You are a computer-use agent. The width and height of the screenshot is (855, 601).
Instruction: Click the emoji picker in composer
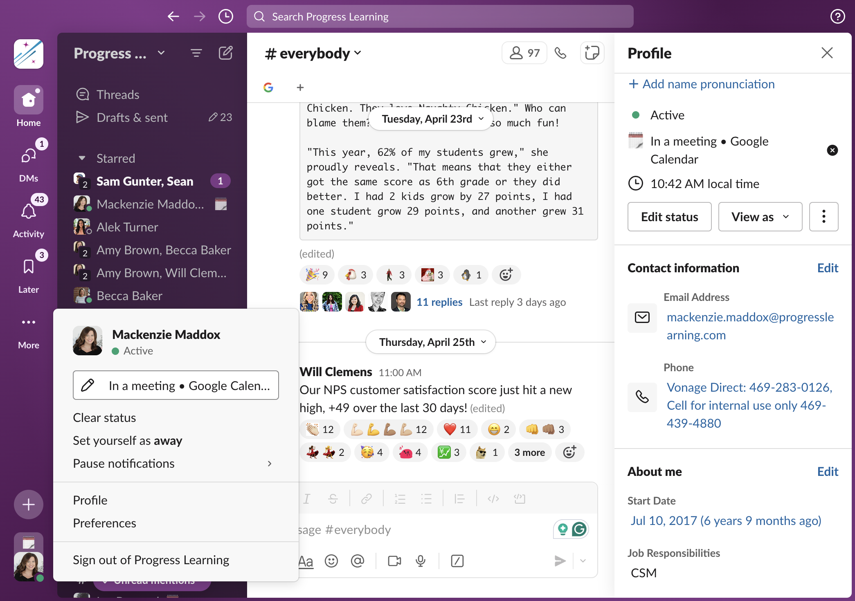(331, 561)
